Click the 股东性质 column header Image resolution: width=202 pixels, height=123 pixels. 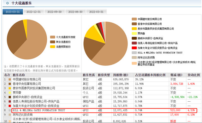tap(89, 75)
